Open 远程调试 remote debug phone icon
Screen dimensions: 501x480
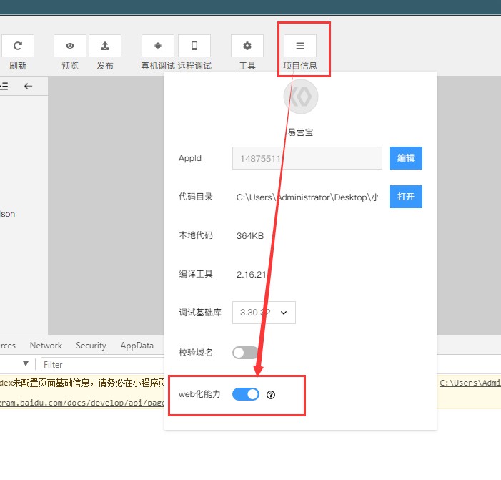pos(194,46)
